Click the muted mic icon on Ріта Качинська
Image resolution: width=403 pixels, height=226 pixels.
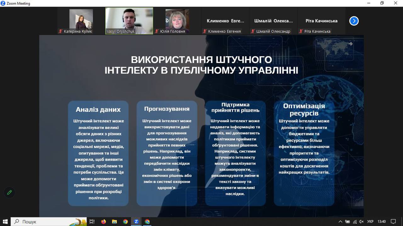point(301,31)
